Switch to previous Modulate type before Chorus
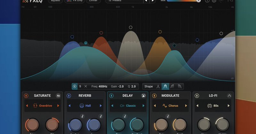 pyautogui.click(x=155, y=106)
